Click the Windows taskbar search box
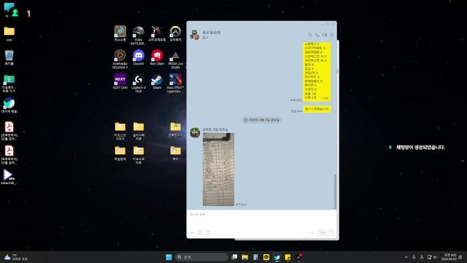467x263 pixels. pos(201,257)
